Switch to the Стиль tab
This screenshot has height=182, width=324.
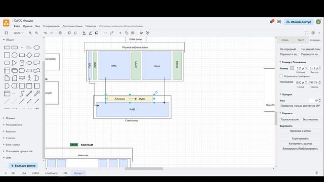coord(285,40)
